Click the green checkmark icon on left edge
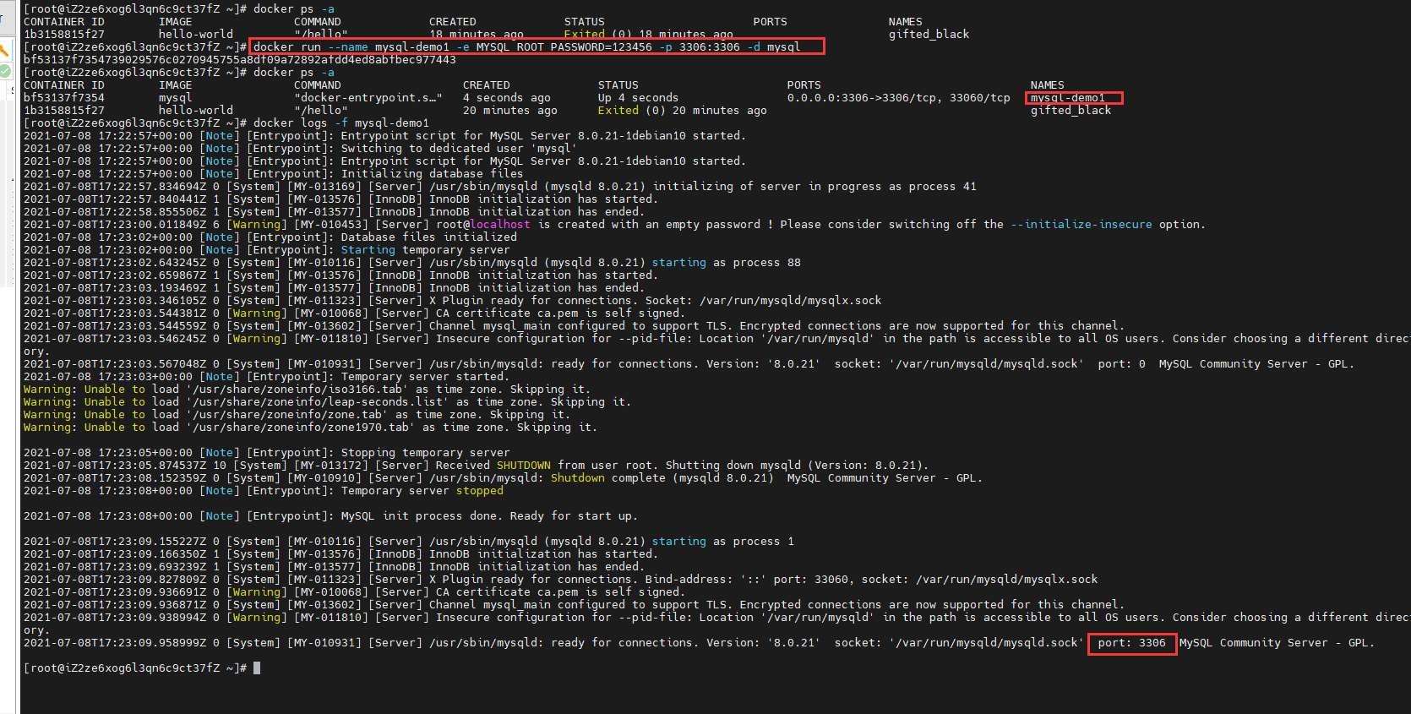This screenshot has height=714, width=1411. pyautogui.click(x=5, y=72)
